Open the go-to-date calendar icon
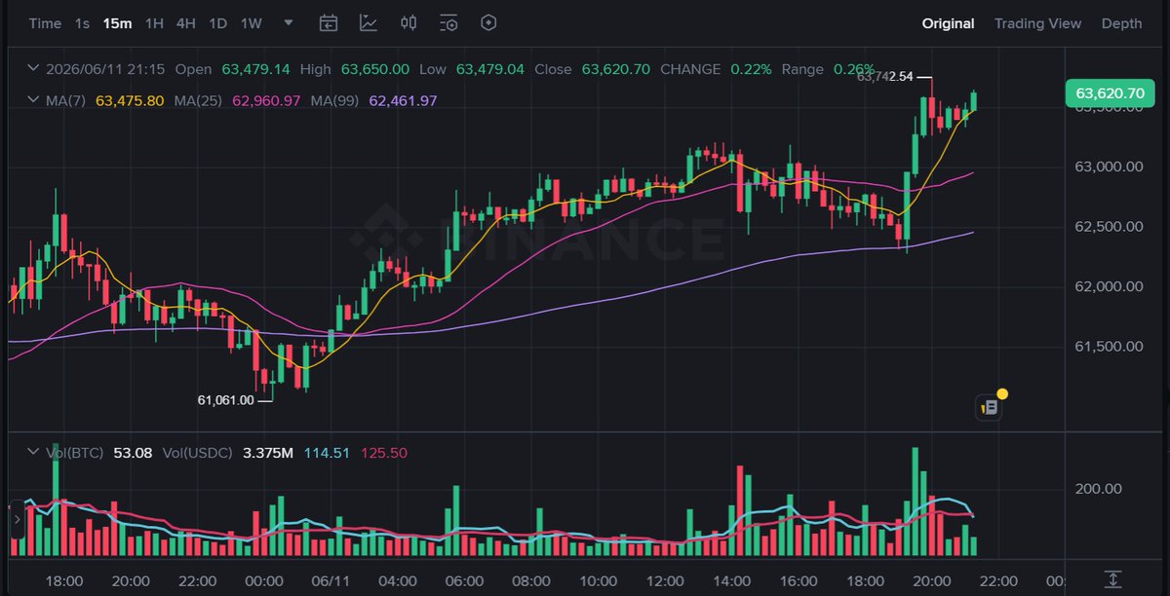The image size is (1170, 596). [329, 23]
